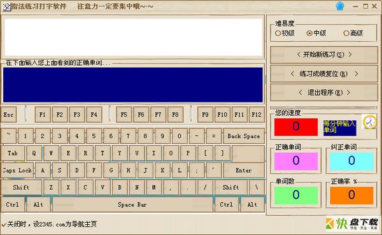The width and height of the screenshot is (382, 235).
Task: Click the number 5 key
Action: 94,136
